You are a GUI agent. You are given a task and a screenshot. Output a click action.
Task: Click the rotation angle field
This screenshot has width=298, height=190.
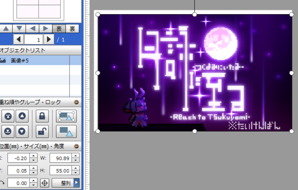click(19, 183)
